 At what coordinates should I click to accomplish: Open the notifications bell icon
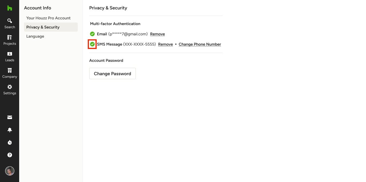(x=10, y=130)
